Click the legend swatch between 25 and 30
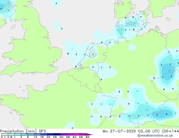The width and height of the screenshot is (179, 138). (x=57, y=134)
